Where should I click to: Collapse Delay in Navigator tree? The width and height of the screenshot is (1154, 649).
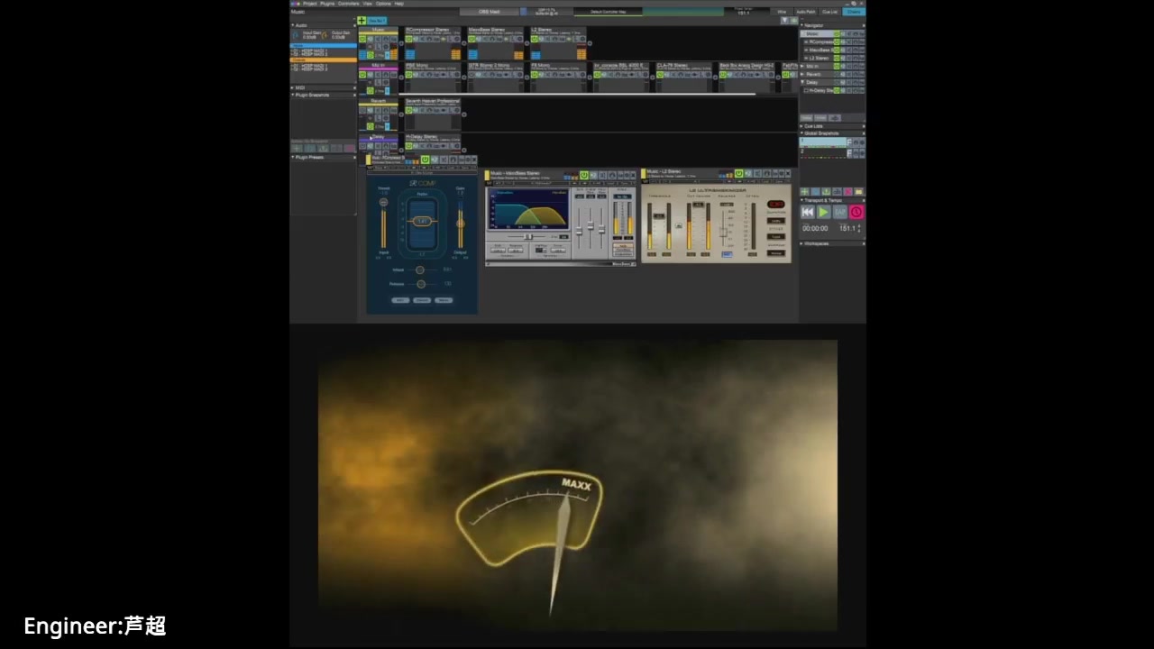pos(801,82)
